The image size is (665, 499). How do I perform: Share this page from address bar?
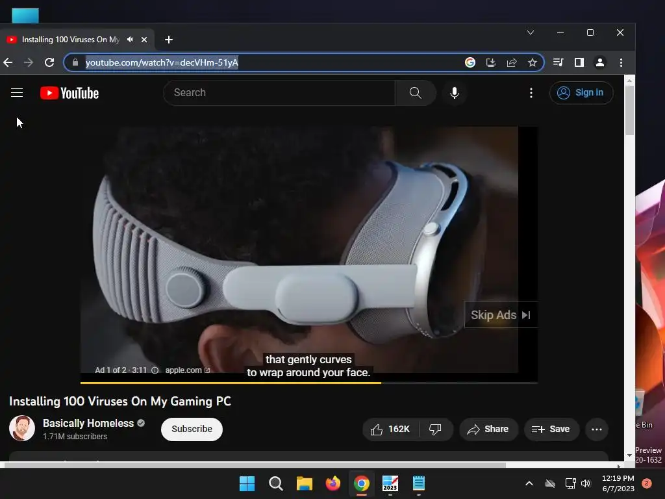[x=512, y=62]
